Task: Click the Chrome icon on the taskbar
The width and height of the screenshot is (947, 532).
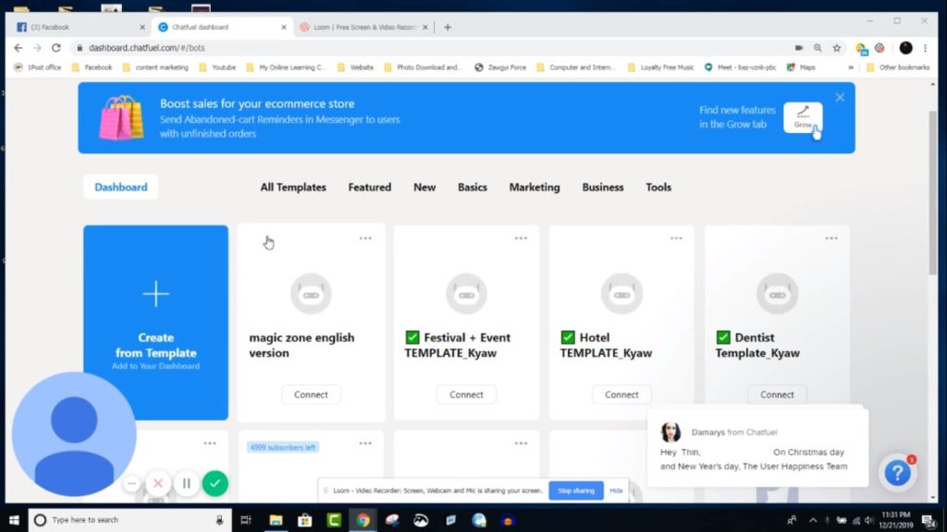Action: pos(363,520)
